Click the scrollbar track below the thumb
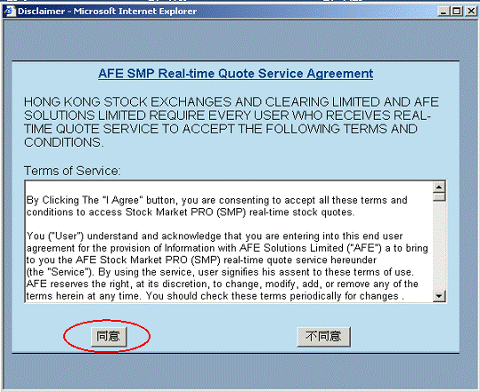This screenshot has height=392, width=480. click(x=439, y=246)
